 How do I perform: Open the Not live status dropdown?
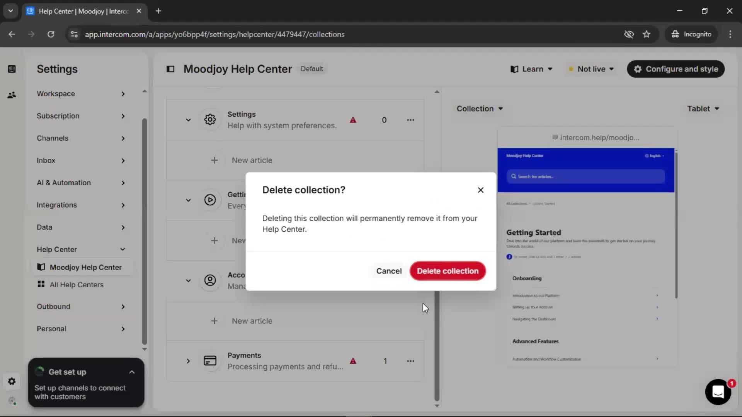tap(591, 69)
